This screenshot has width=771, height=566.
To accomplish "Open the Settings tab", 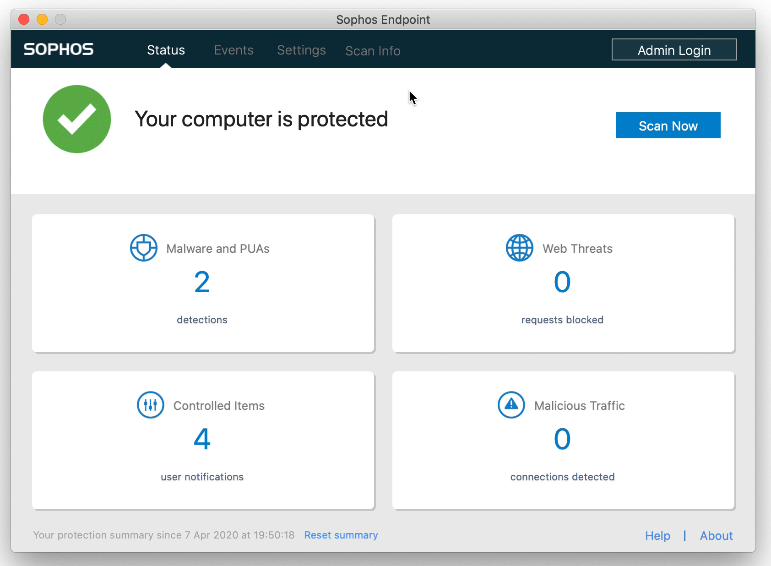I will point(301,50).
